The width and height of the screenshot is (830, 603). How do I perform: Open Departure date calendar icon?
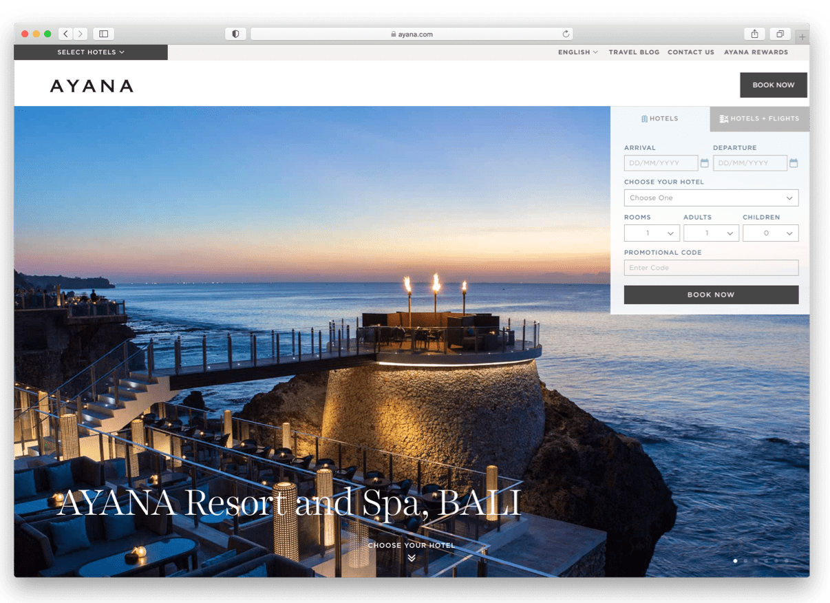(794, 163)
